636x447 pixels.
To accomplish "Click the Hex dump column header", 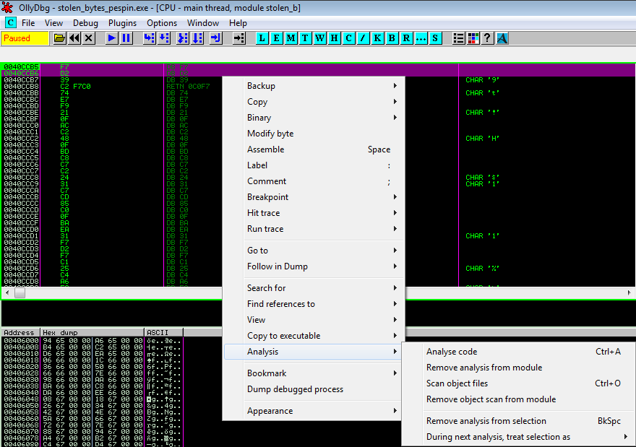I will [x=93, y=332].
